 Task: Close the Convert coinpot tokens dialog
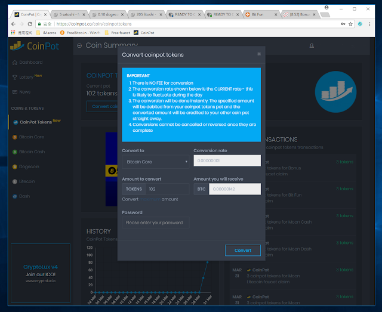[x=259, y=54]
